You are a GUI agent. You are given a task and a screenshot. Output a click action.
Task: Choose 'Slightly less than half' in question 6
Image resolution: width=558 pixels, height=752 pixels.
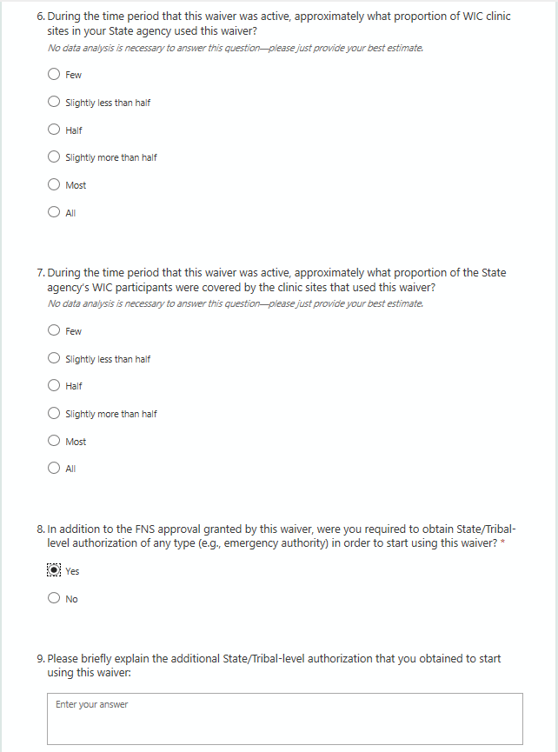[54, 103]
